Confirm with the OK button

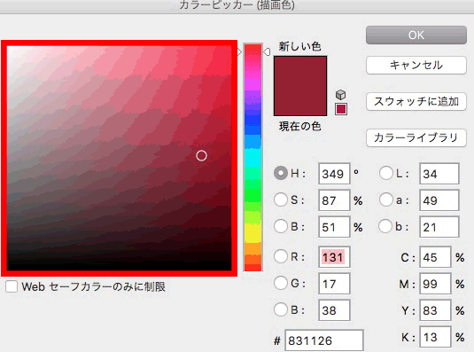(x=416, y=35)
